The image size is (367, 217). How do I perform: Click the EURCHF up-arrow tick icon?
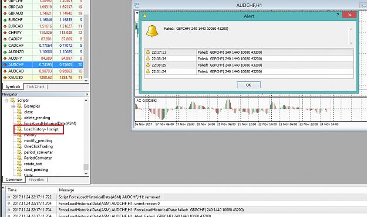(x=5, y=20)
